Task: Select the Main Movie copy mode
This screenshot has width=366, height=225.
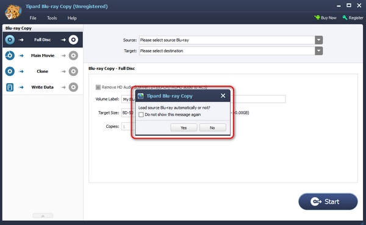Action: 43,55
